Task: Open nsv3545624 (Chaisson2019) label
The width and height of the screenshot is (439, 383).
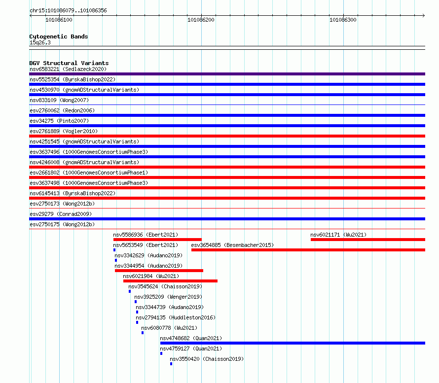Action: (x=165, y=286)
